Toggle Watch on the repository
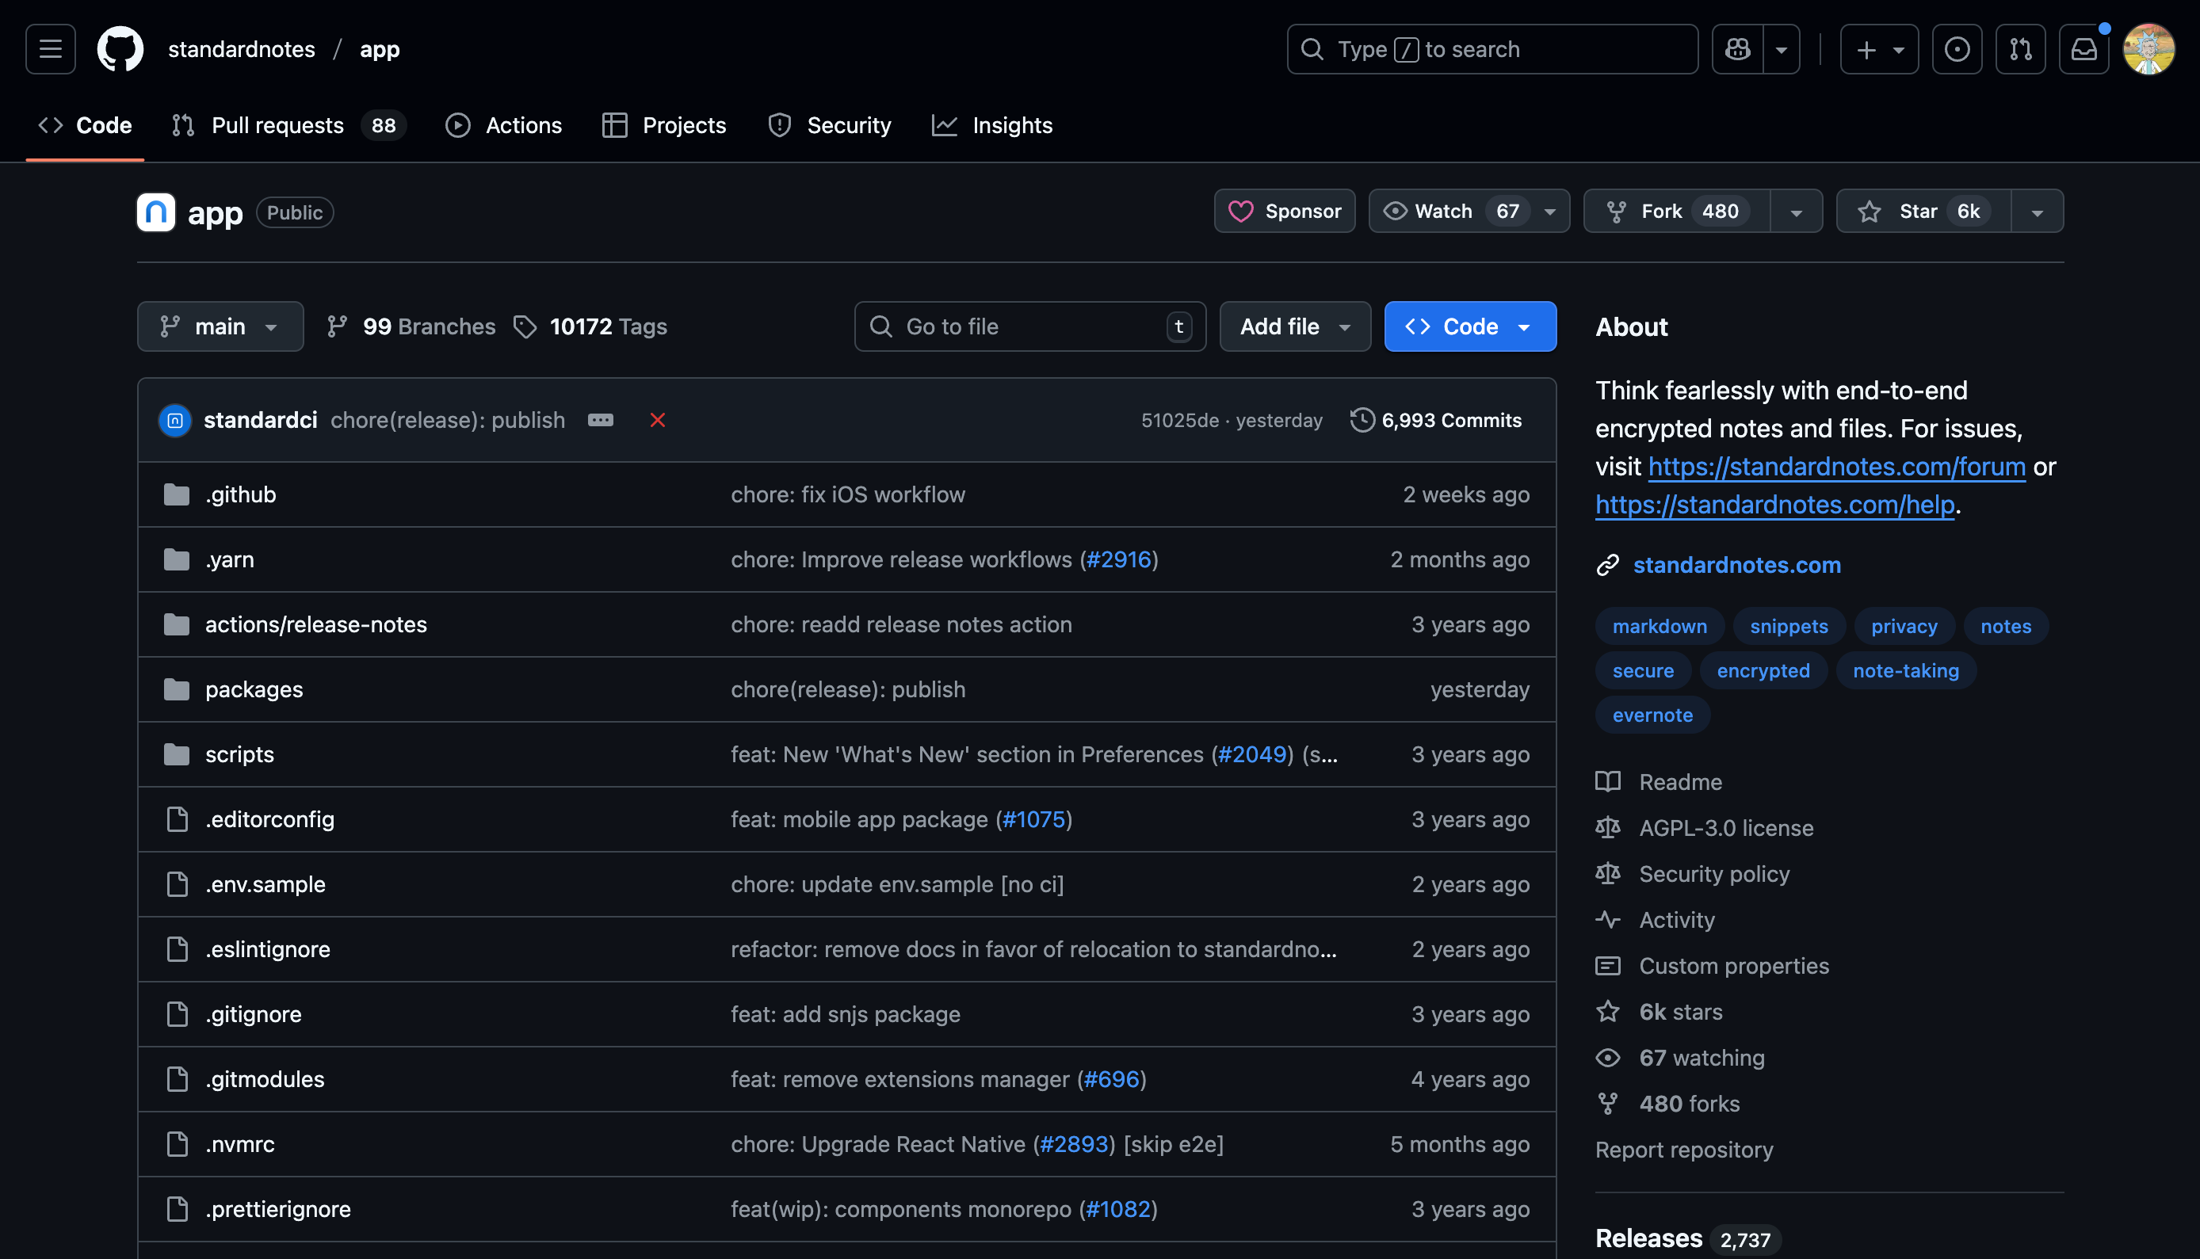The height and width of the screenshot is (1259, 2200). coord(1444,211)
